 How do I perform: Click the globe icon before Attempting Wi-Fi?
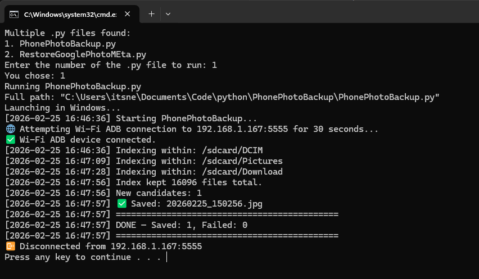click(x=10, y=129)
